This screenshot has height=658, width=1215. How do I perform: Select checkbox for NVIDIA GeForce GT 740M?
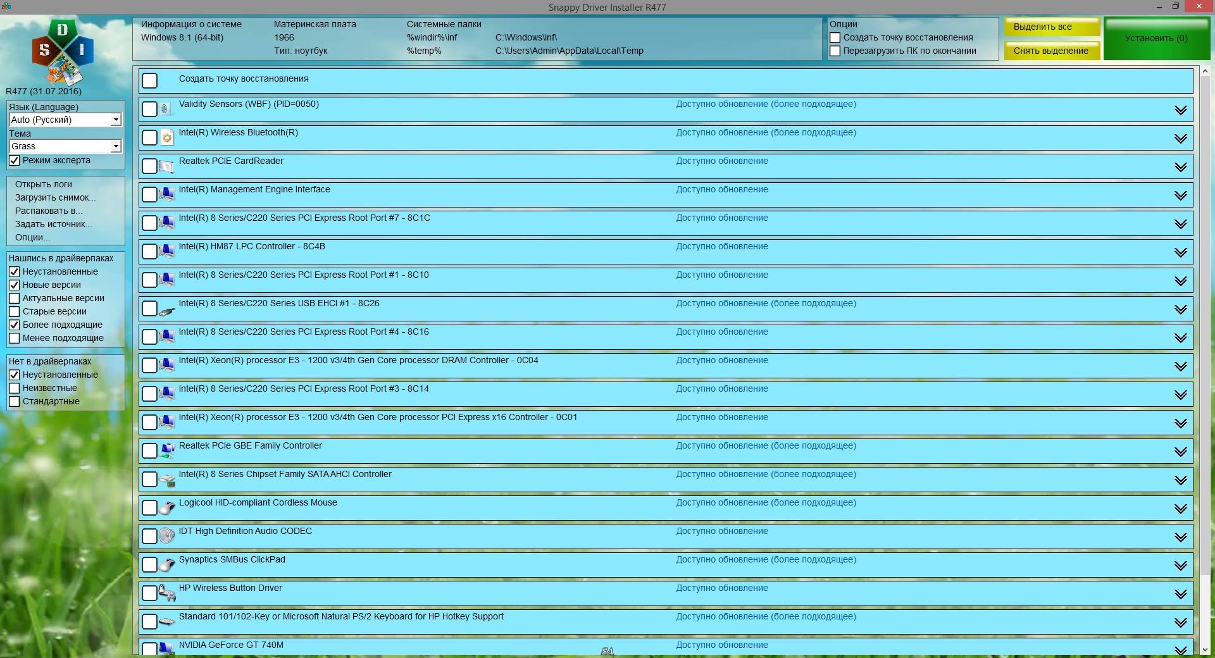[149, 649]
